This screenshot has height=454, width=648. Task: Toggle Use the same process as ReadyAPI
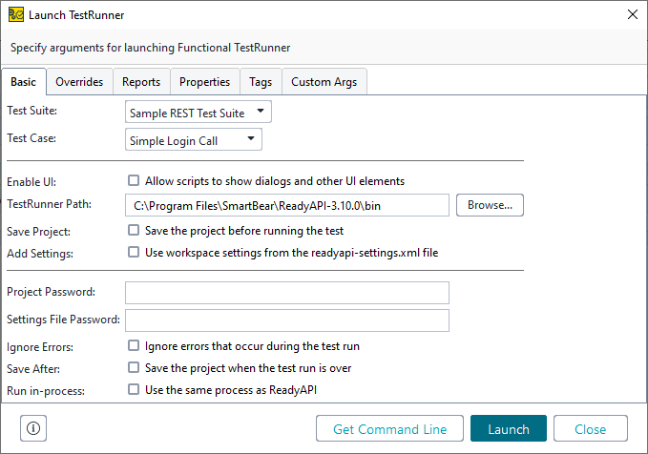click(134, 389)
